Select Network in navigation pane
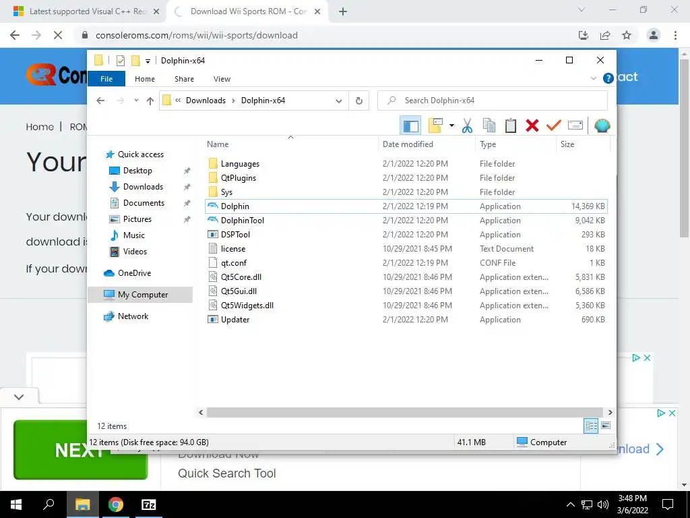The image size is (690, 518). tap(133, 316)
